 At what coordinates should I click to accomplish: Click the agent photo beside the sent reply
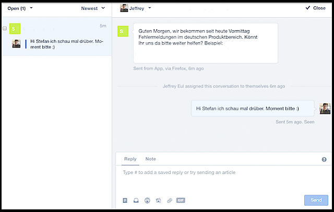[x=325, y=109]
